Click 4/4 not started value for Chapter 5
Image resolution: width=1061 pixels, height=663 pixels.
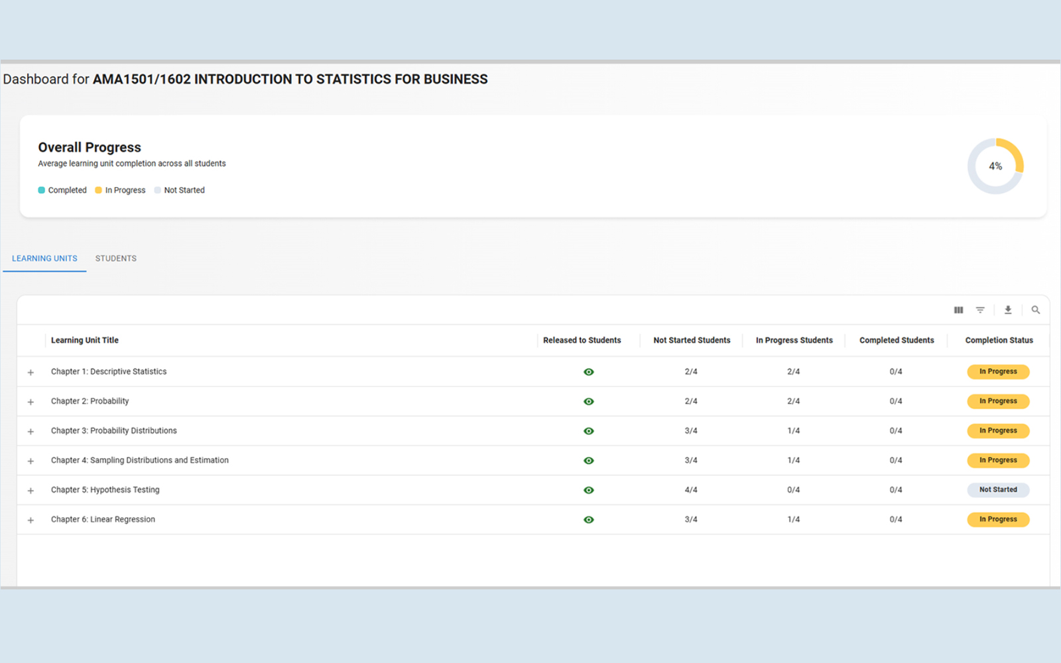[691, 490]
